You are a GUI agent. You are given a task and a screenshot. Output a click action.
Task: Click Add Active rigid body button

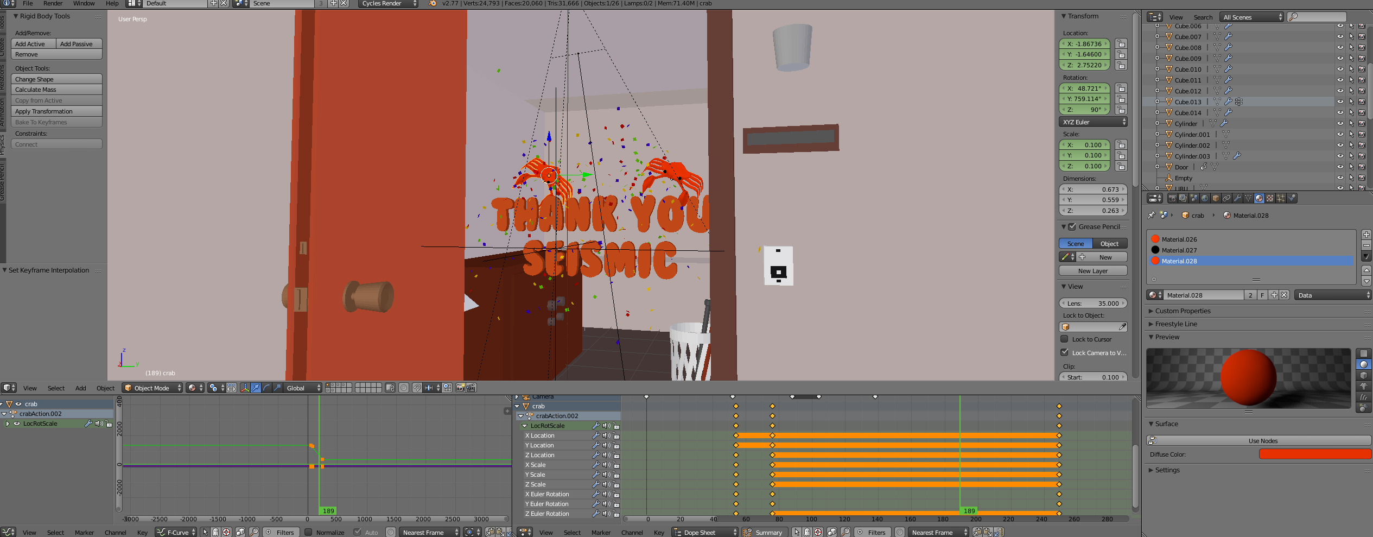click(x=34, y=44)
